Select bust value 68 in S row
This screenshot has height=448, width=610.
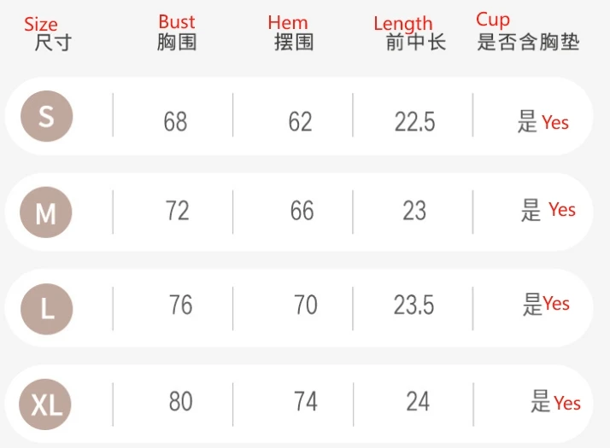[175, 122]
